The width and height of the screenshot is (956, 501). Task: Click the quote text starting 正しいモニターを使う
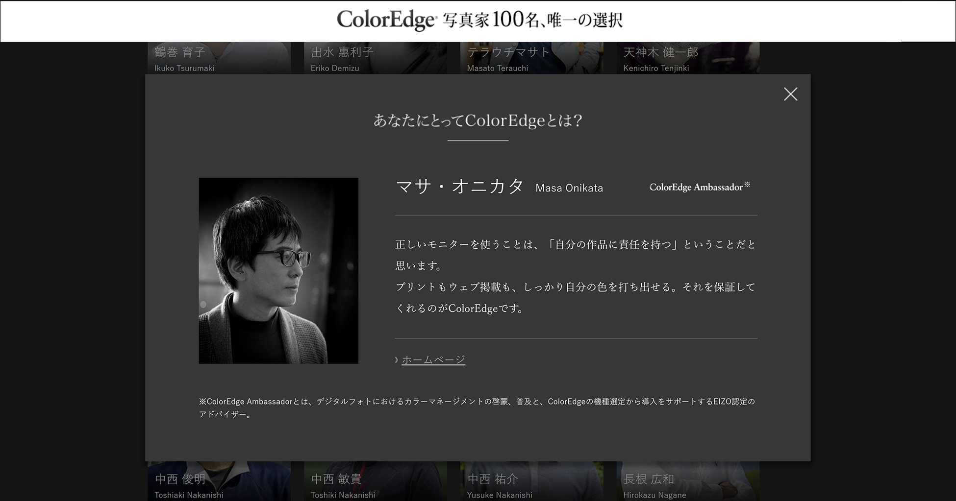tap(576, 276)
